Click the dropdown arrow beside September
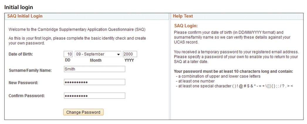The height and width of the screenshot is (124, 307). click(x=118, y=54)
